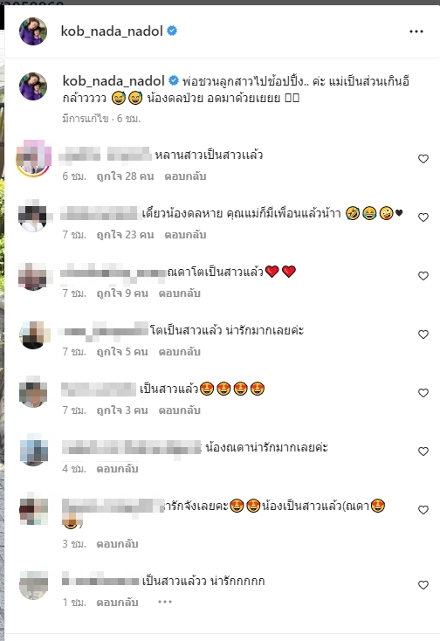440x641 pixels.
Task: Heart the 3-hour-old comment mentioning ณดา
Action: coord(423,509)
